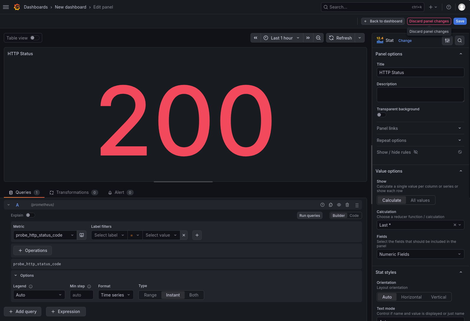Toggle Table view switch
Screen dimensions: 470x321
point(35,38)
